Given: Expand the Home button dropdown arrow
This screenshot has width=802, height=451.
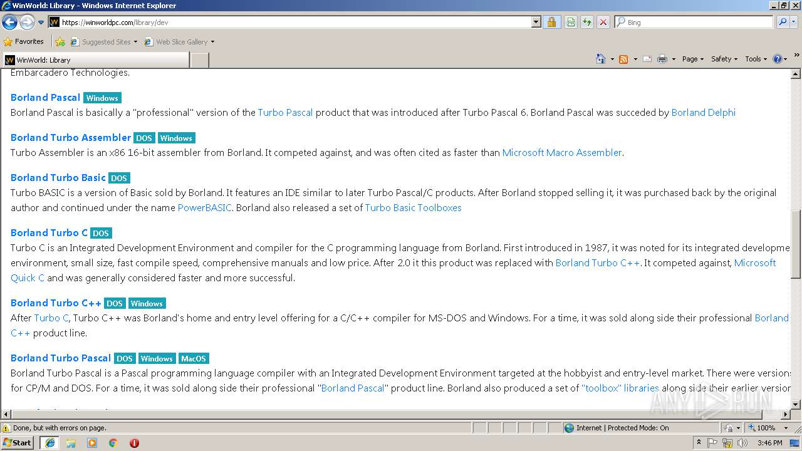Looking at the screenshot, I should (612, 59).
